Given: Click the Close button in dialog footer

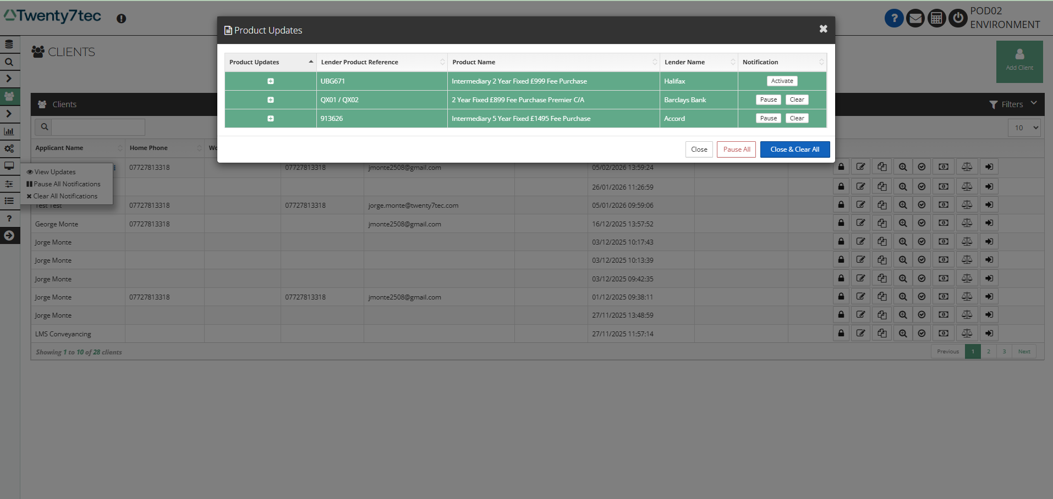Looking at the screenshot, I should tap(699, 149).
